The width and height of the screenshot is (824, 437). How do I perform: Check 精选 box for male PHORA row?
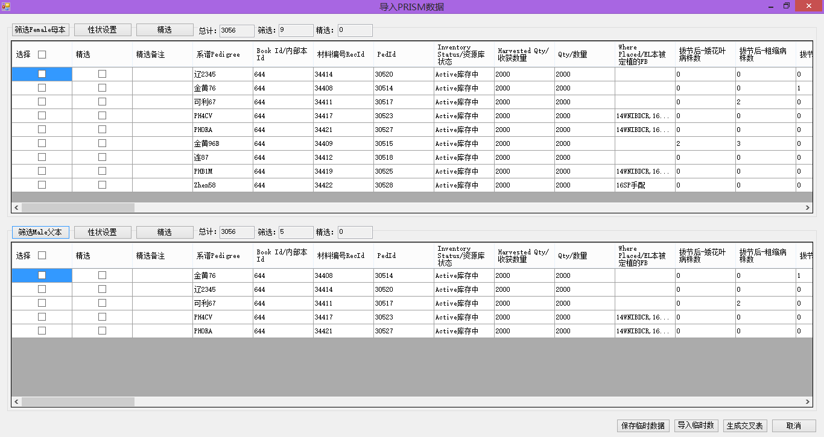[x=102, y=331]
